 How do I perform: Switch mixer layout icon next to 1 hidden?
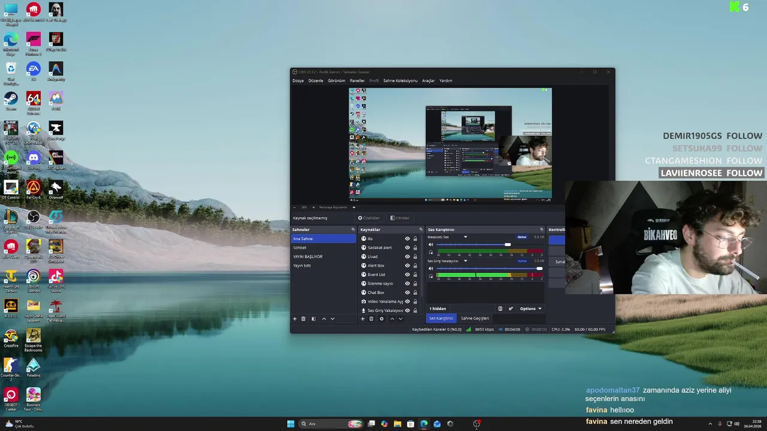[500, 308]
